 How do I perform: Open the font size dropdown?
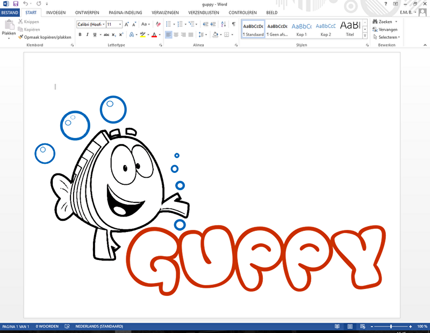pyautogui.click(x=120, y=24)
